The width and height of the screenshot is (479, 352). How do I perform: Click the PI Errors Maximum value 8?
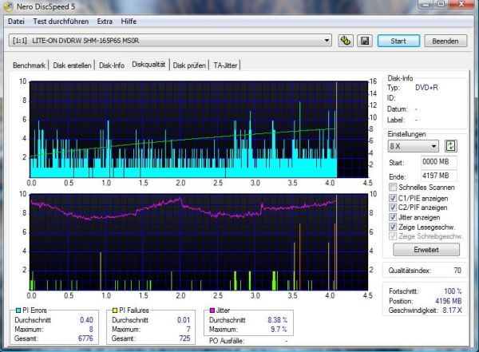(91, 330)
